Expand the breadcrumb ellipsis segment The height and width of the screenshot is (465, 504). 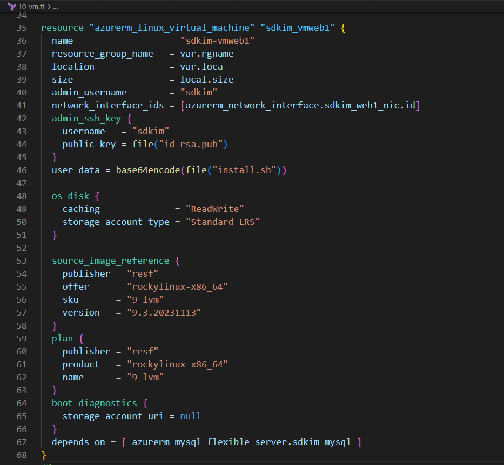[56, 6]
